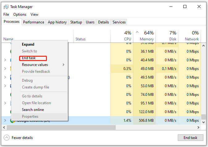
Task: Click the sort arrow above Memory column
Action: (x=137, y=32)
